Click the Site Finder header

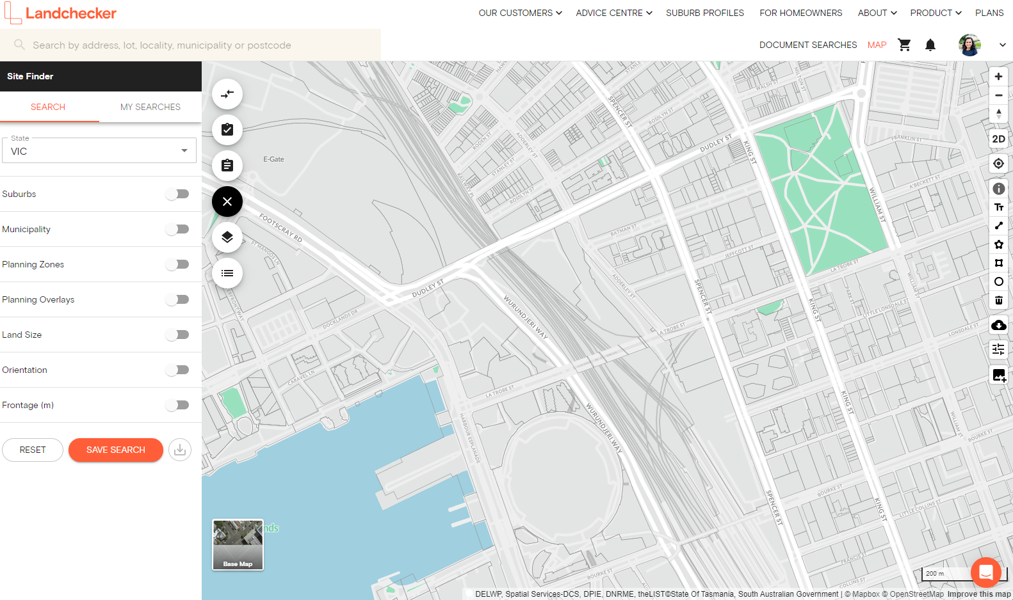(101, 76)
